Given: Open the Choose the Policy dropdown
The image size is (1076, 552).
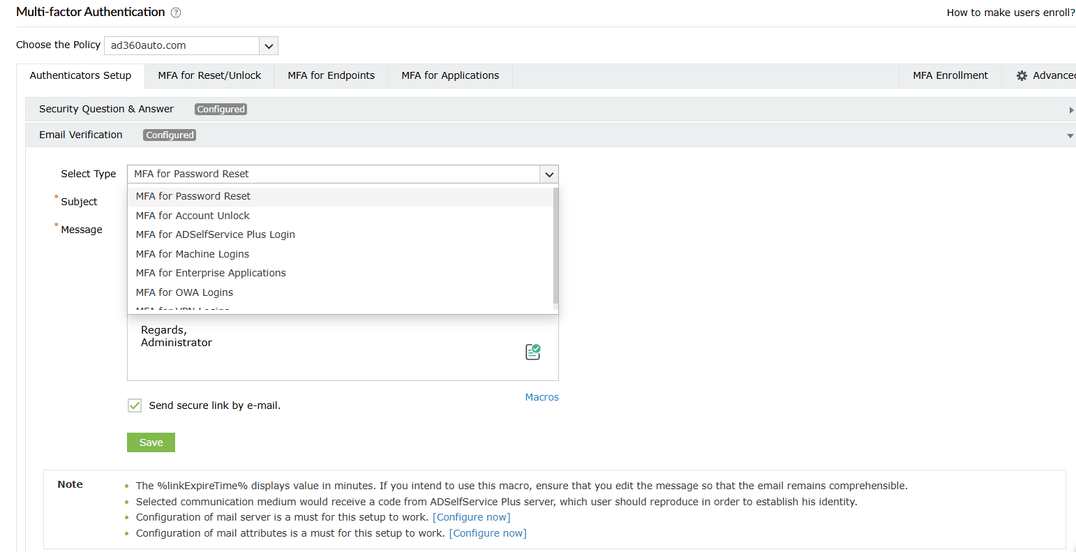Looking at the screenshot, I should pos(269,45).
